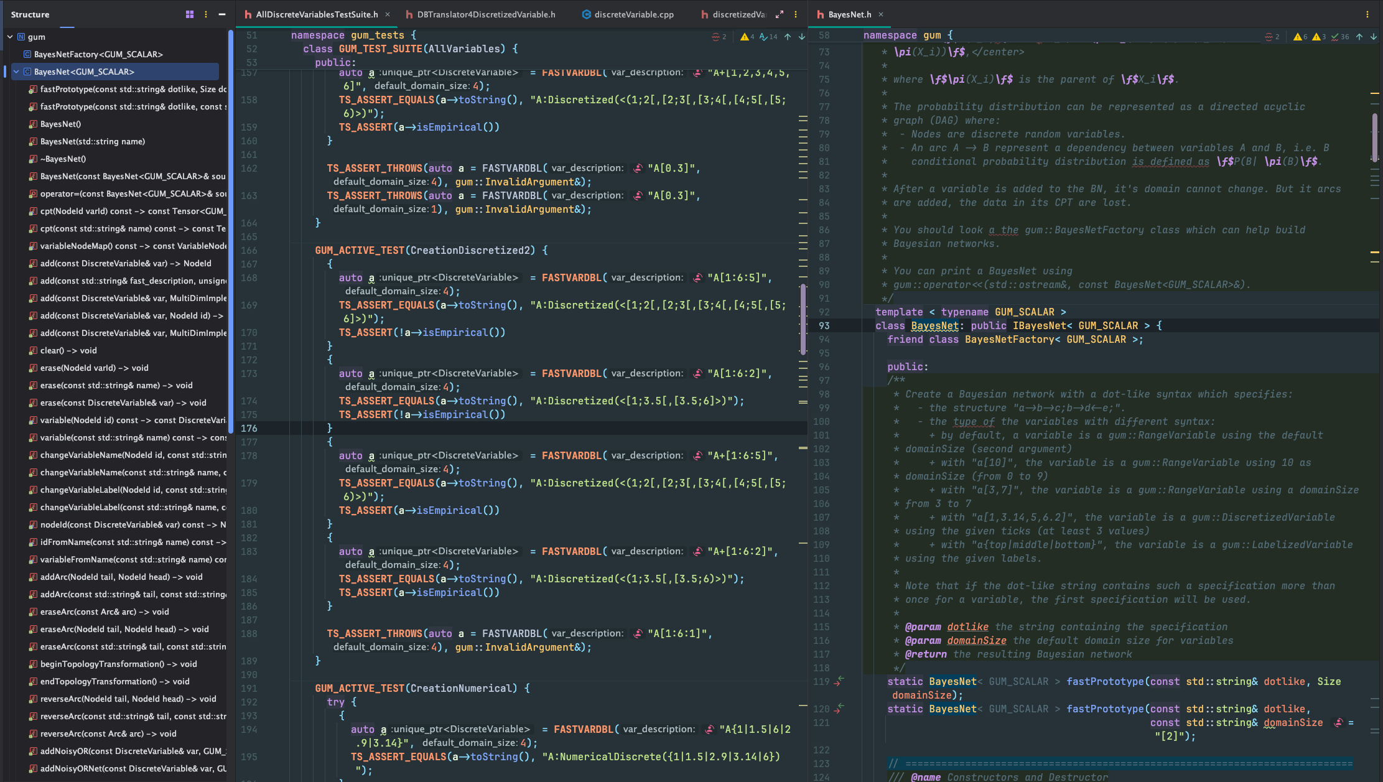Viewport: 1383px width, 782px height.
Task: Open hidden tabs via the three-dot icon after discretizedVariable tab
Action: (x=795, y=14)
